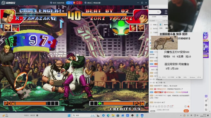Screen dimensions: 211x118
Task: Click username 只看包王打97 in chat
Action: coord(161,89)
